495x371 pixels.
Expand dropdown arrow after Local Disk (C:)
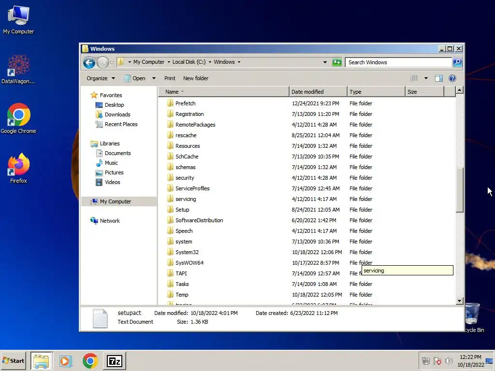coord(210,62)
